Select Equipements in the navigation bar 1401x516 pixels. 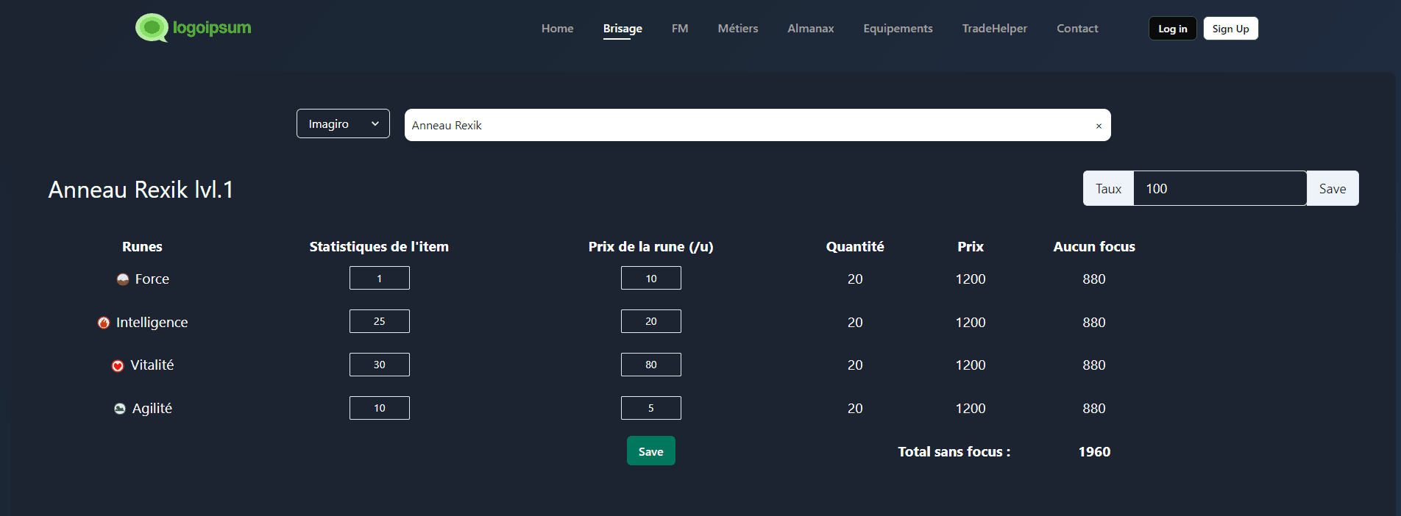point(898,29)
